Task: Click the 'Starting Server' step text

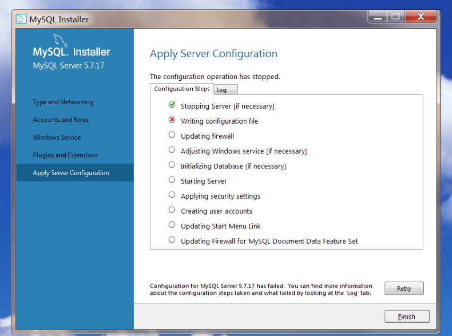Action: [204, 181]
